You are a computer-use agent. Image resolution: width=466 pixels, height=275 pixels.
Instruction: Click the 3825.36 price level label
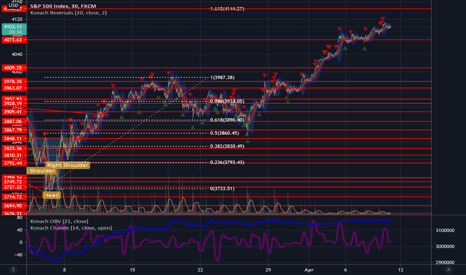tap(14, 148)
